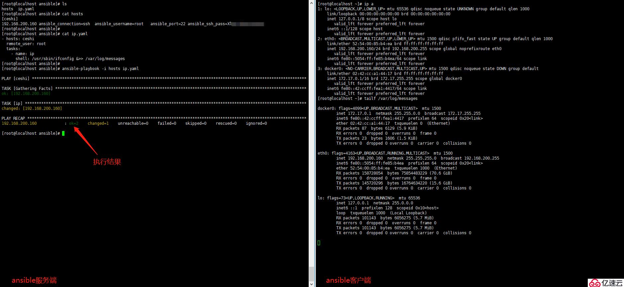
Task: Click the 'link/ether 02:42:cc:a1:44:17' line
Action: pyautogui.click(x=385, y=74)
